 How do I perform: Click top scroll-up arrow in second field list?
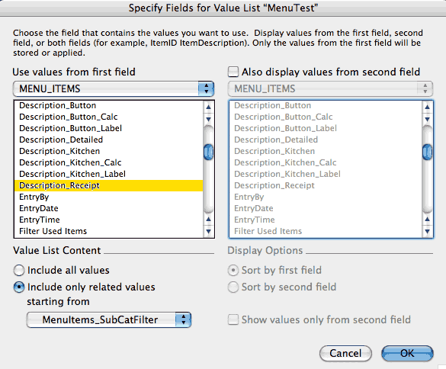pyautogui.click(x=427, y=107)
